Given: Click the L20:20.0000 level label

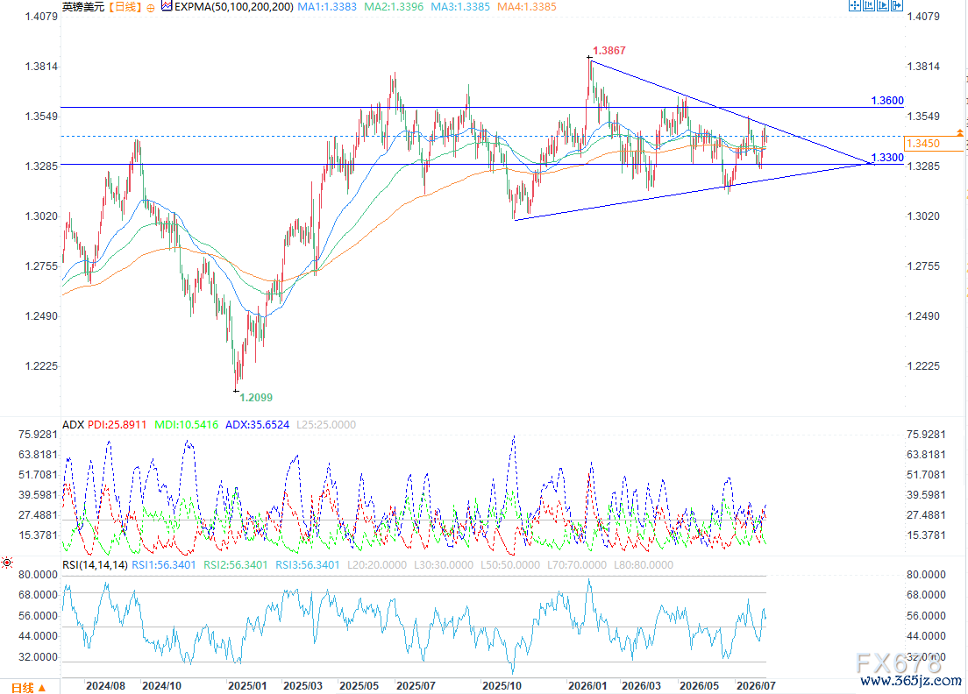Looking at the screenshot, I should [376, 564].
